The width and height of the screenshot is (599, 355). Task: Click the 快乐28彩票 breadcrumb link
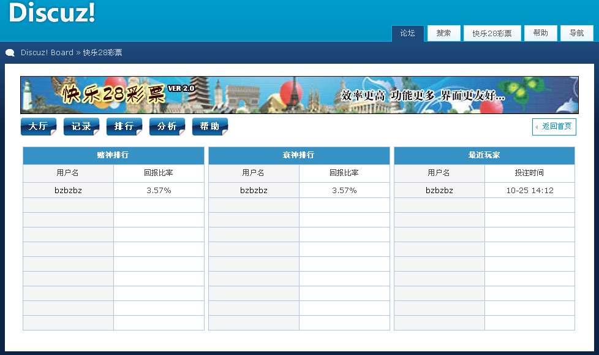tap(102, 52)
